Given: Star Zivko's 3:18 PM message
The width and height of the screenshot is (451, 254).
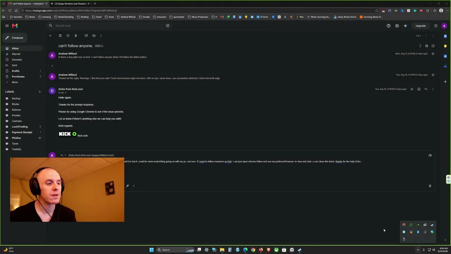Looking at the screenshot, I should click(412, 89).
